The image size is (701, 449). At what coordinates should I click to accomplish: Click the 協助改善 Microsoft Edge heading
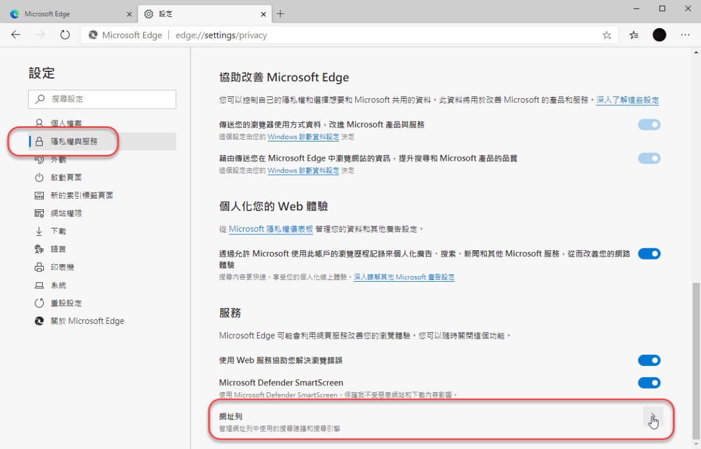pos(284,77)
